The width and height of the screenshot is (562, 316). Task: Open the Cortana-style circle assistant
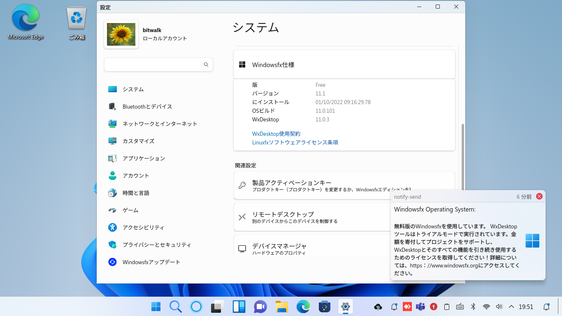click(x=196, y=307)
